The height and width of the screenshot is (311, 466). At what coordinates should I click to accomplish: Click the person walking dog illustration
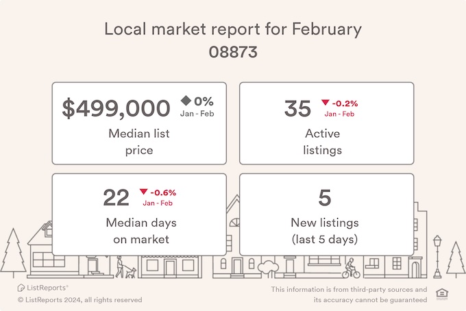pos(125,267)
